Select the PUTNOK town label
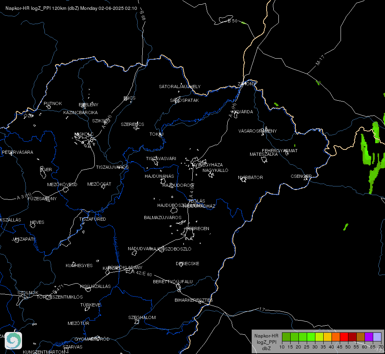Viewport: 385px width, 354px height. pyautogui.click(x=53, y=103)
